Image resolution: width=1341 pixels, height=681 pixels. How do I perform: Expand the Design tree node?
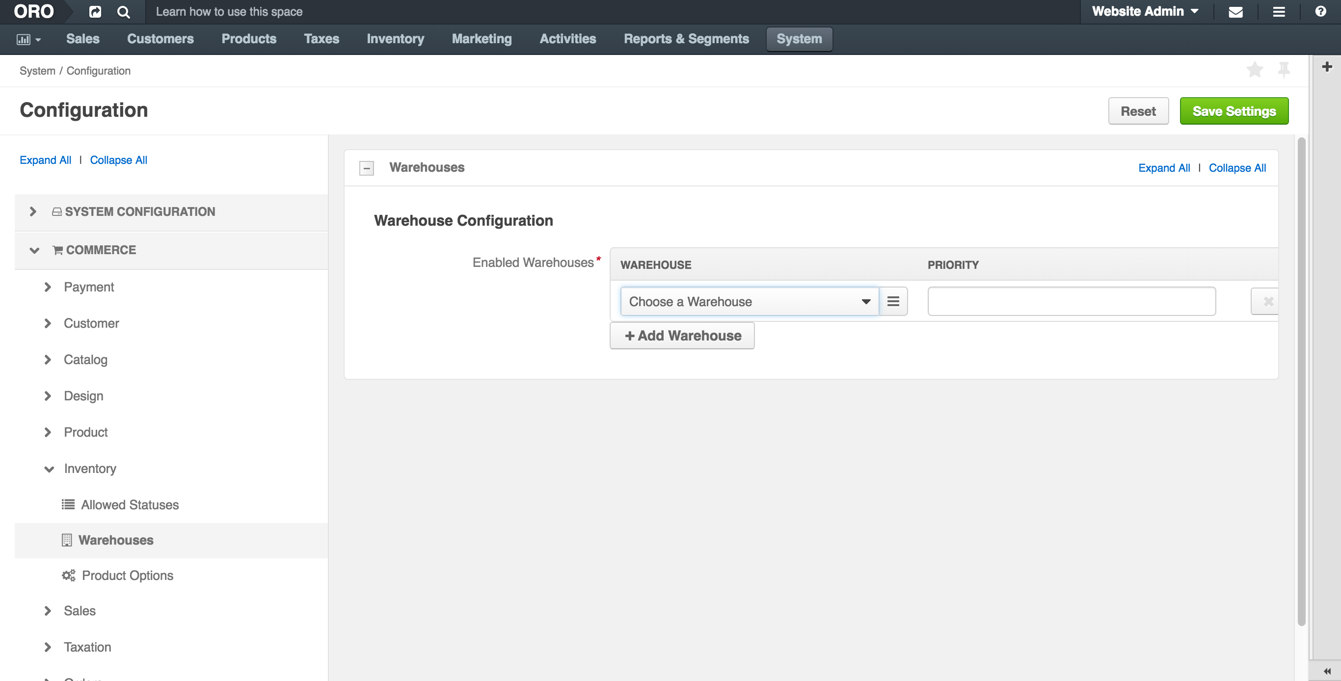(48, 396)
